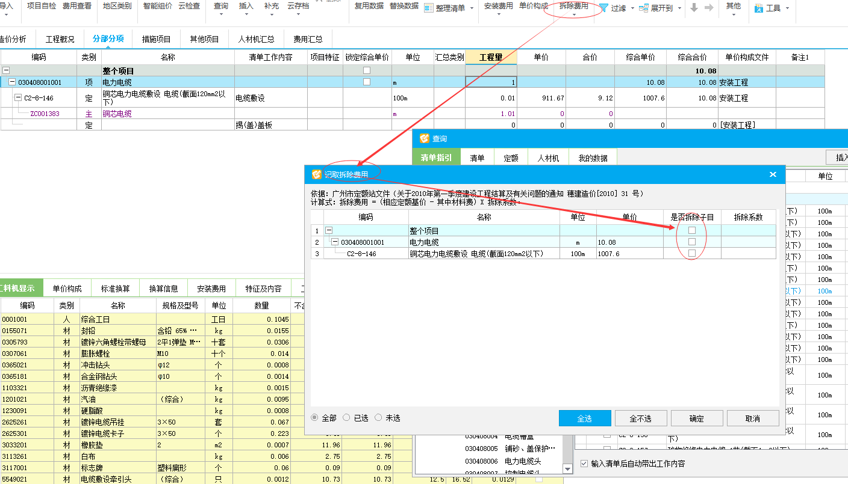Collapse the C2-8-146 row in main table

18,97
